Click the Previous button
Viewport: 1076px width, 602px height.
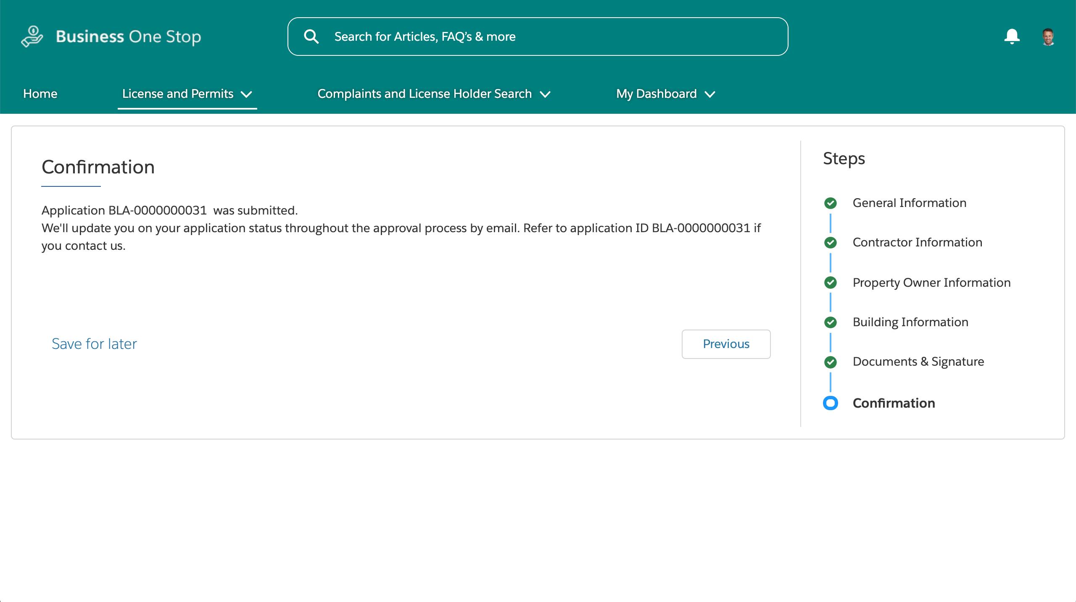click(726, 344)
